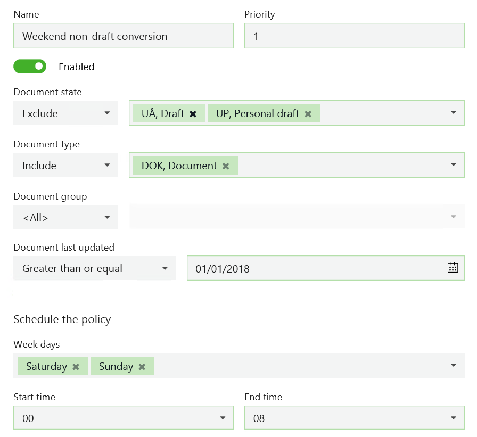Open the Document type Include dropdown
The width and height of the screenshot is (477, 437).
pyautogui.click(x=65, y=166)
